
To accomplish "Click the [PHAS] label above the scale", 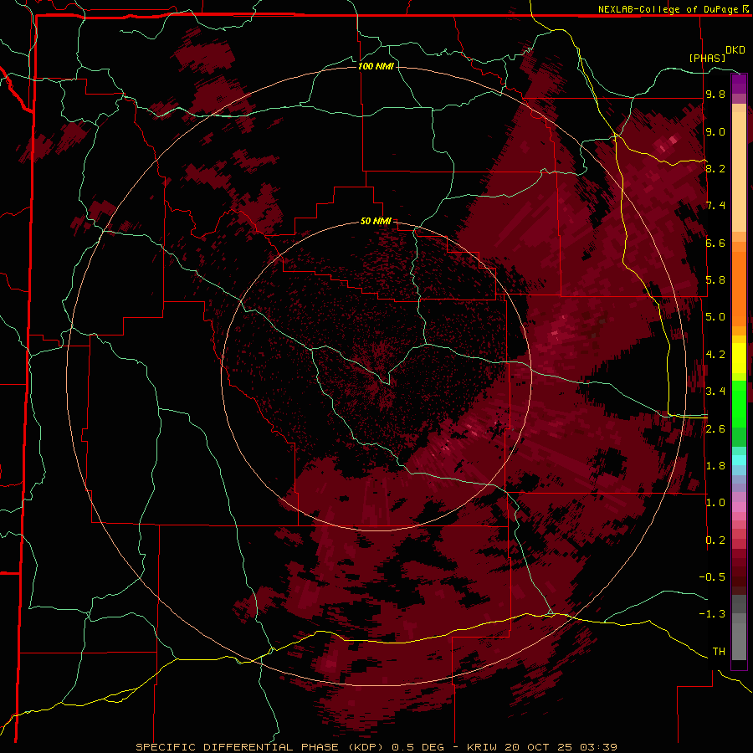I will tap(707, 58).
